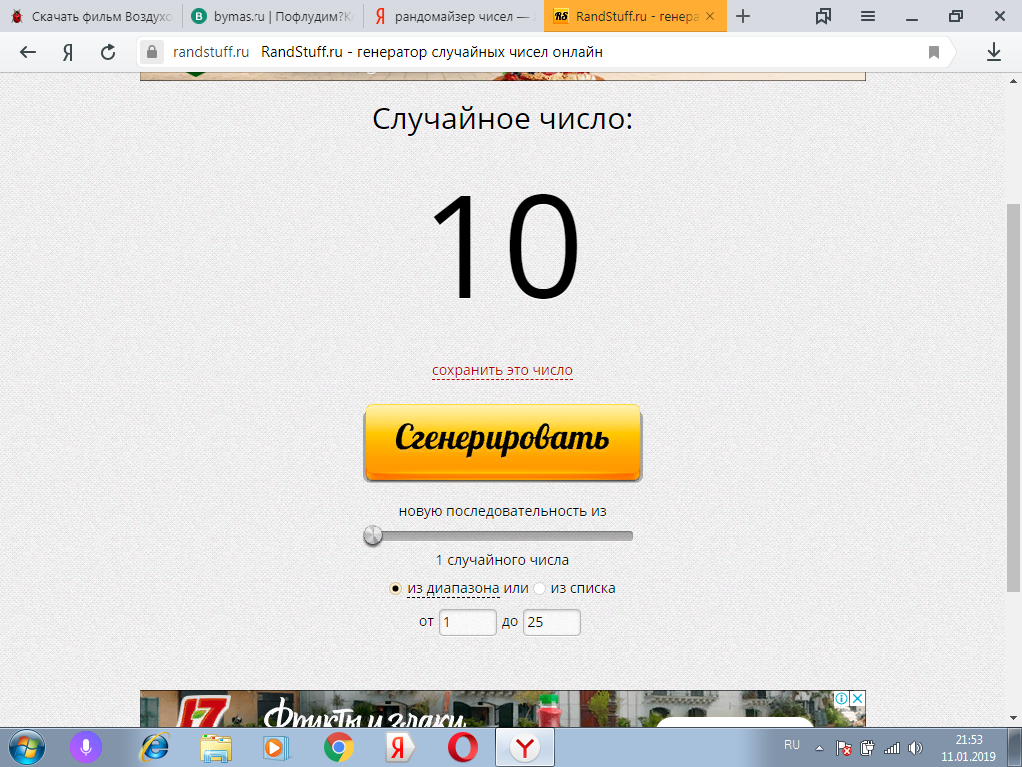
Task: Open the browser hamburger menu
Action: pyautogui.click(x=868, y=16)
